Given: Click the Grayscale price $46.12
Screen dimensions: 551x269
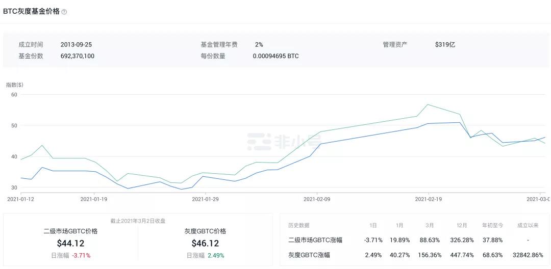Looking at the screenshot, I should point(205,243).
